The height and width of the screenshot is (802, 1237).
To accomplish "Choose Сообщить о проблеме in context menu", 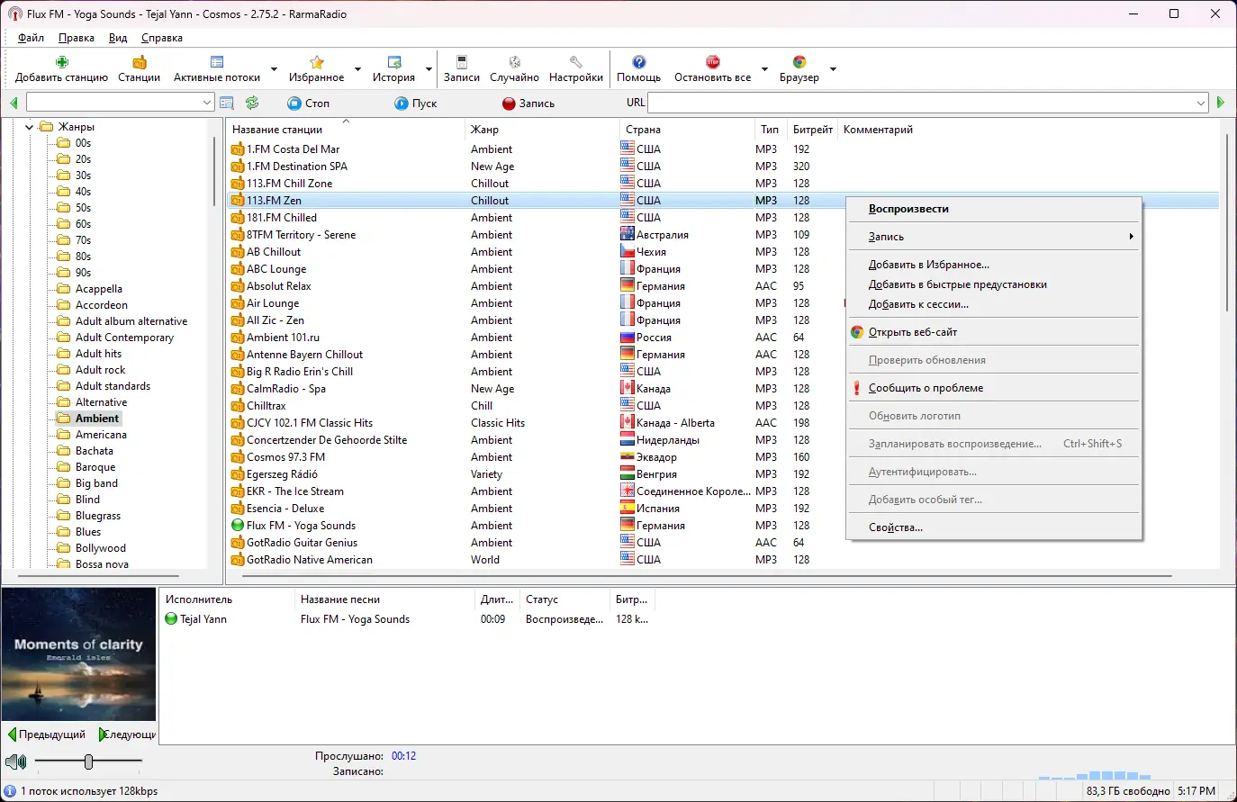I will tap(994, 388).
